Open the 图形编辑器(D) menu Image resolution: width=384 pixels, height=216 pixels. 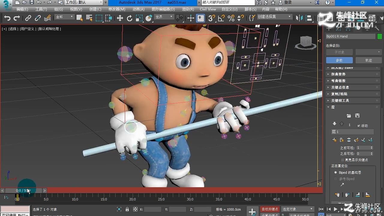click(x=163, y=9)
